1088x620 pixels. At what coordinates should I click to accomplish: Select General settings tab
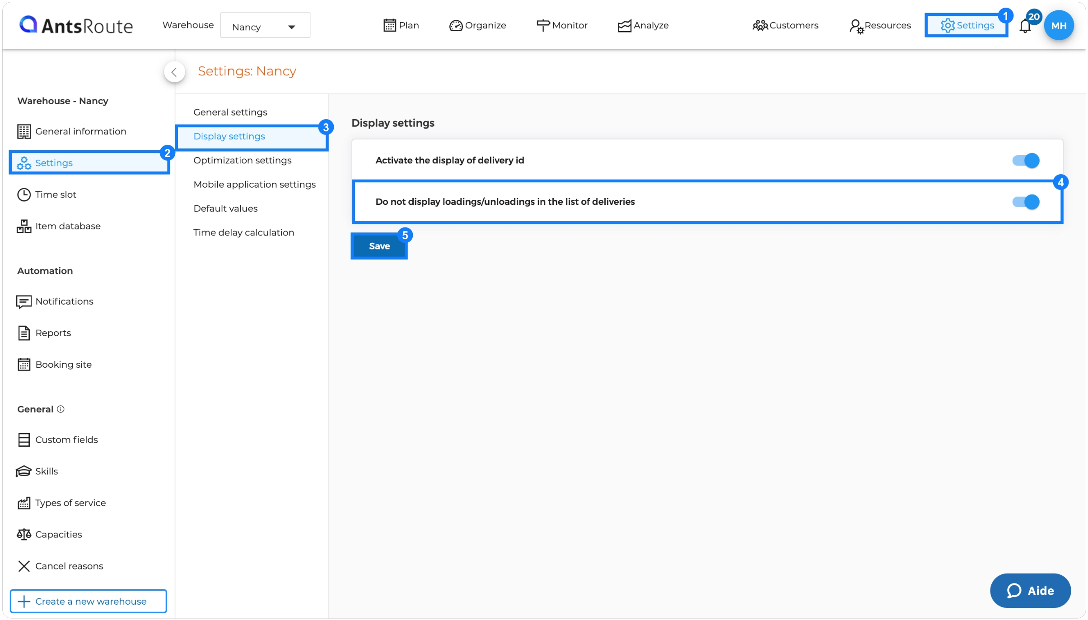(x=230, y=112)
